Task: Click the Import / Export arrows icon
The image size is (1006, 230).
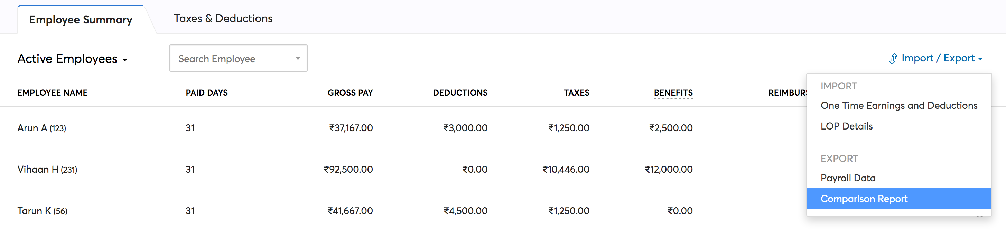Action: (x=893, y=58)
